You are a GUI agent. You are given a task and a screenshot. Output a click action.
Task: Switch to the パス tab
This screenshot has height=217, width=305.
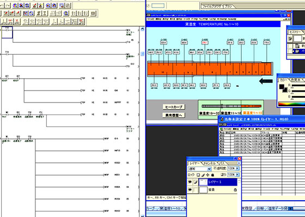[x=222, y=163]
